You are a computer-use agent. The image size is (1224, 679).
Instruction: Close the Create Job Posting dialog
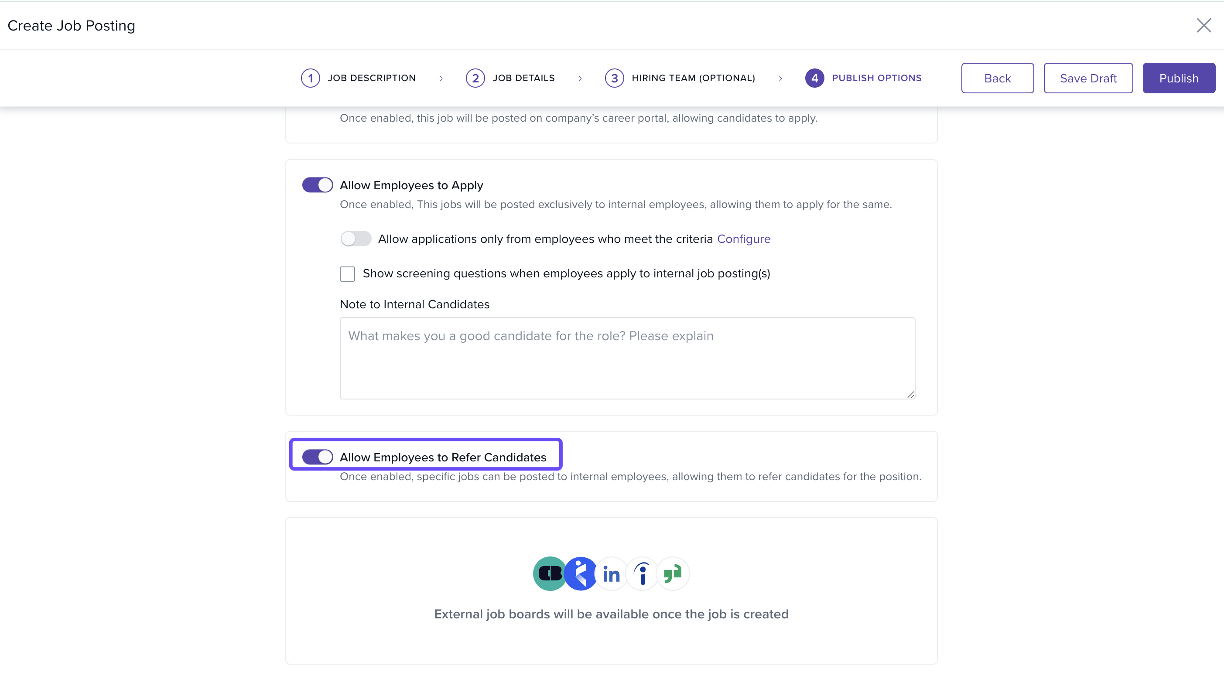click(x=1203, y=25)
